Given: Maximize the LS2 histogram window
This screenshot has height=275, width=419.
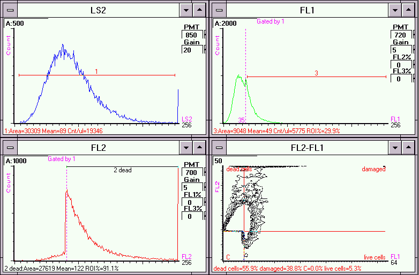Looking at the screenshot, I should coord(199,10).
